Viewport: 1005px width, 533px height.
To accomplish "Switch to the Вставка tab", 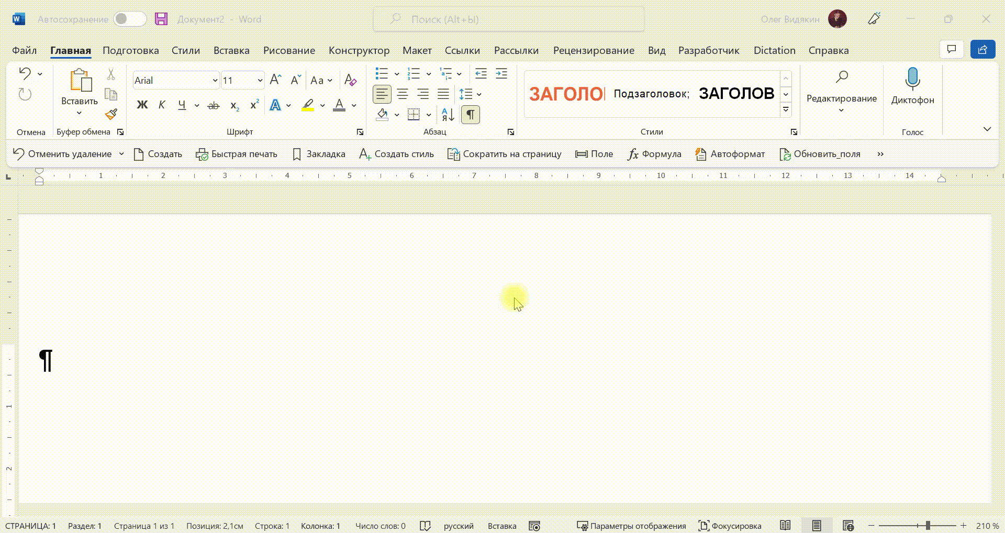I will click(x=231, y=50).
